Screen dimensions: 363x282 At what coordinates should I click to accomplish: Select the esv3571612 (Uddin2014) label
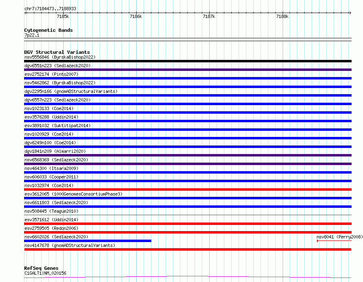click(51, 220)
